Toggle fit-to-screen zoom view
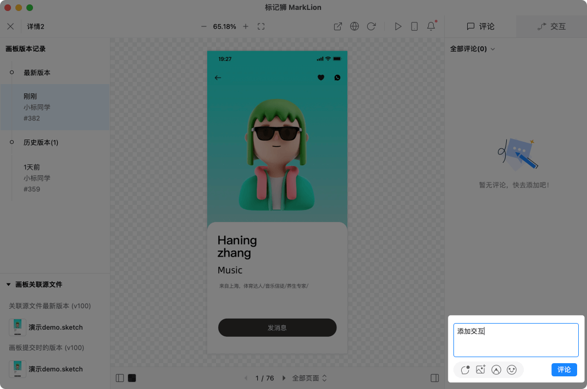This screenshot has height=389, width=587. 261,26
